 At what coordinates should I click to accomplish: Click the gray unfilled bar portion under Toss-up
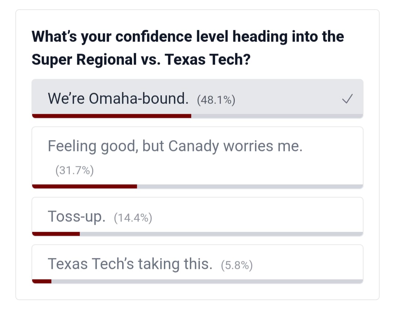221,234
